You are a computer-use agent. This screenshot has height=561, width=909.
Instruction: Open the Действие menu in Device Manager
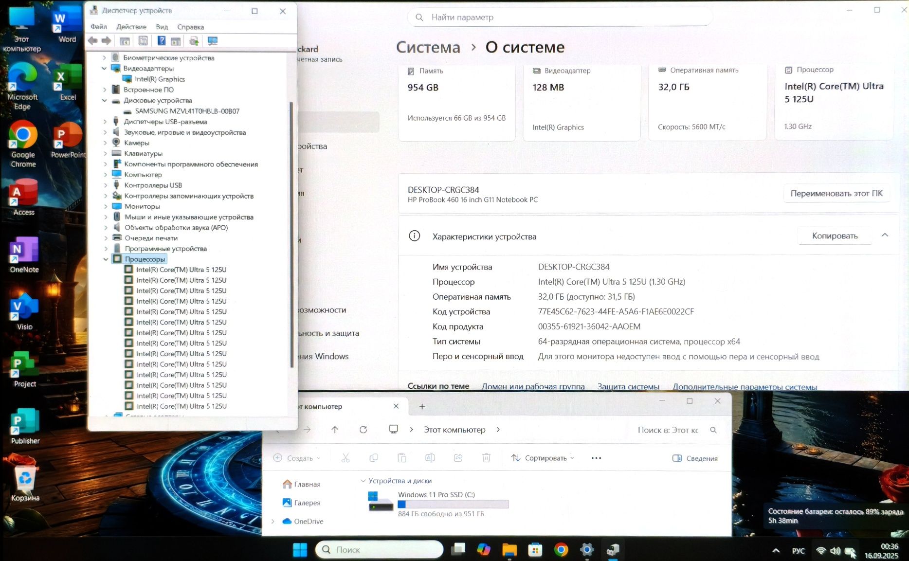click(131, 27)
